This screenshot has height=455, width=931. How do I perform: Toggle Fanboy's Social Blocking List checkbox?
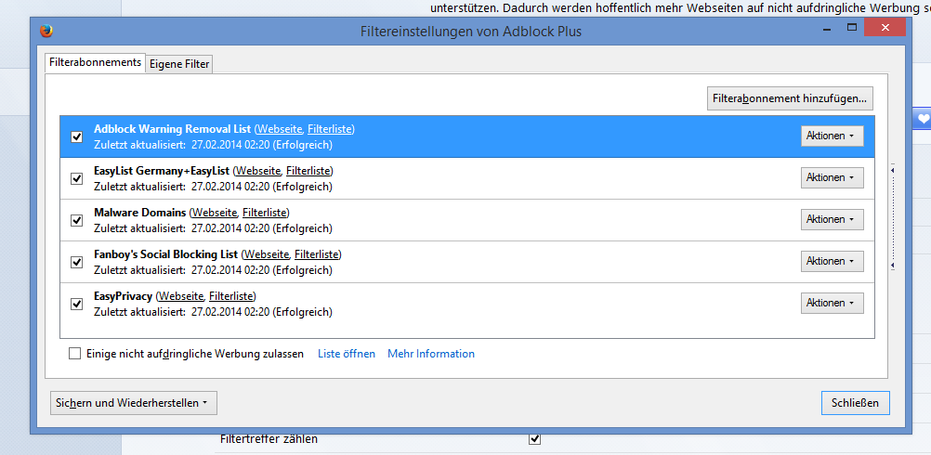(x=76, y=262)
